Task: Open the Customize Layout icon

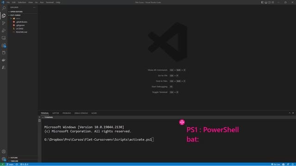Action: coord(273,2)
